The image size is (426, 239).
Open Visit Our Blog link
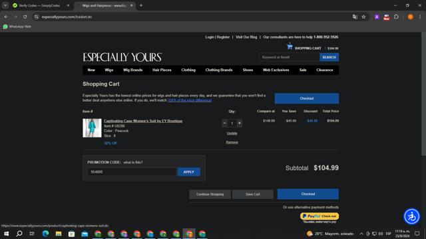[x=246, y=37]
